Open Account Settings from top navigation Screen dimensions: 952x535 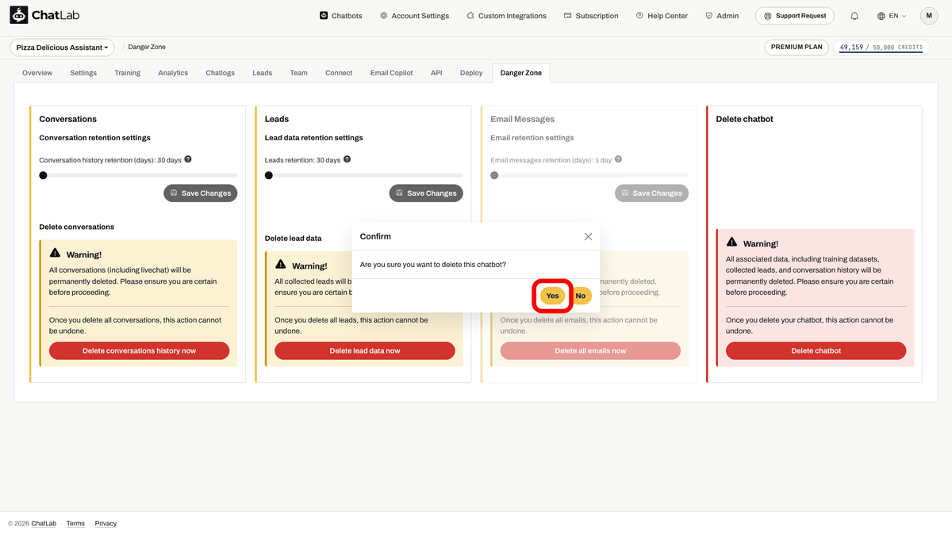414,16
